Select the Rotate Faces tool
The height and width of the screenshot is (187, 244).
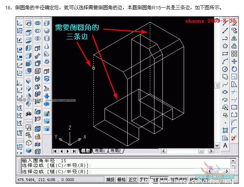click(x=38, y=79)
